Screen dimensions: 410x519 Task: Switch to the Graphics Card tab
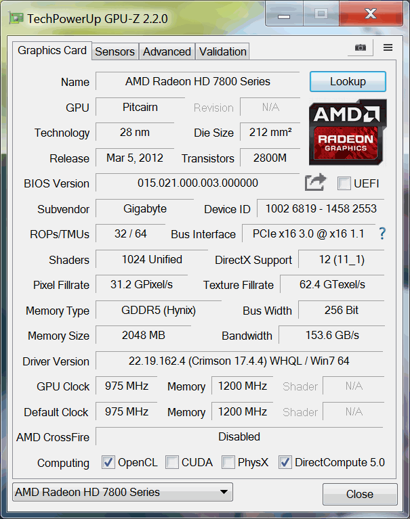coord(52,51)
